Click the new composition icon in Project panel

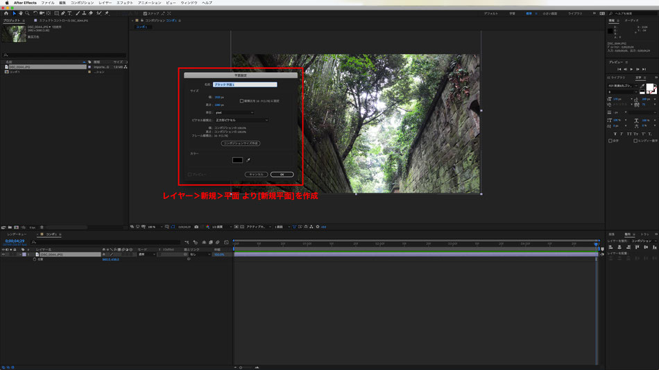coord(16,227)
